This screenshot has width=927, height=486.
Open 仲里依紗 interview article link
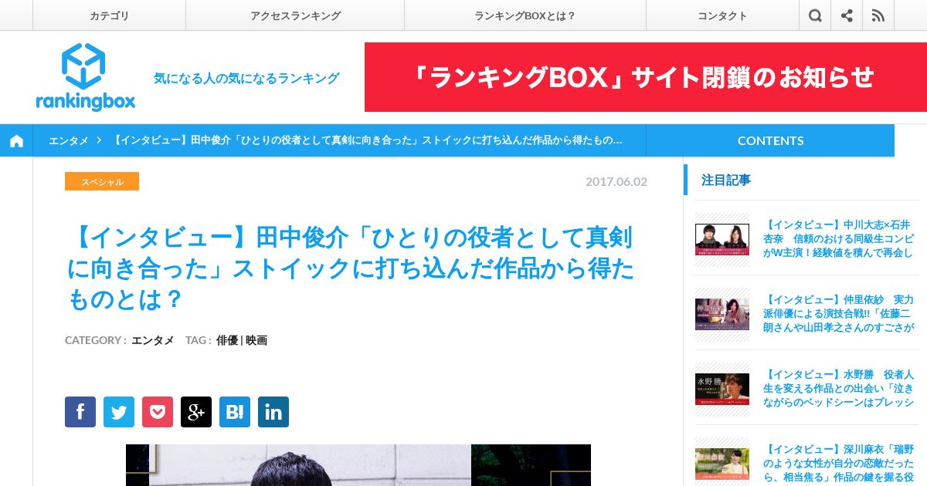(x=838, y=314)
